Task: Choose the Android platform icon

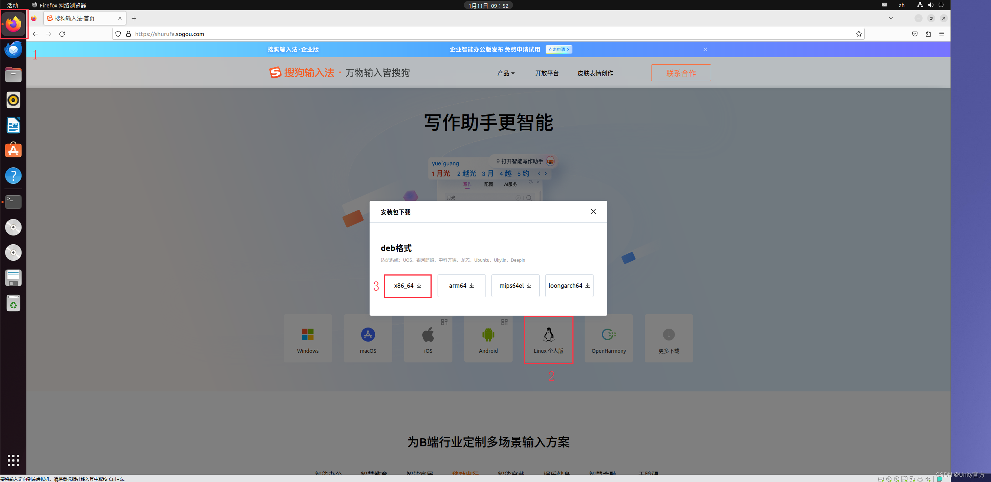Action: (x=488, y=338)
